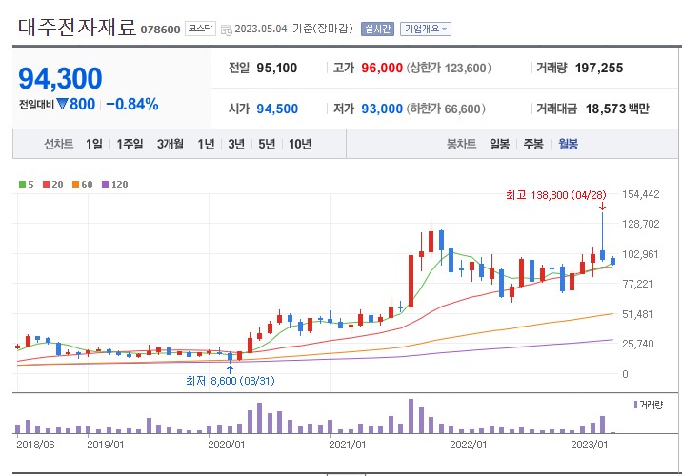Image resolution: width=682 pixels, height=476 pixels.
Task: Click the 상한가 123,600 text
Action: point(449,68)
